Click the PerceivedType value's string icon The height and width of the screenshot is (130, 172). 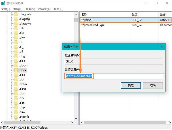82,25
